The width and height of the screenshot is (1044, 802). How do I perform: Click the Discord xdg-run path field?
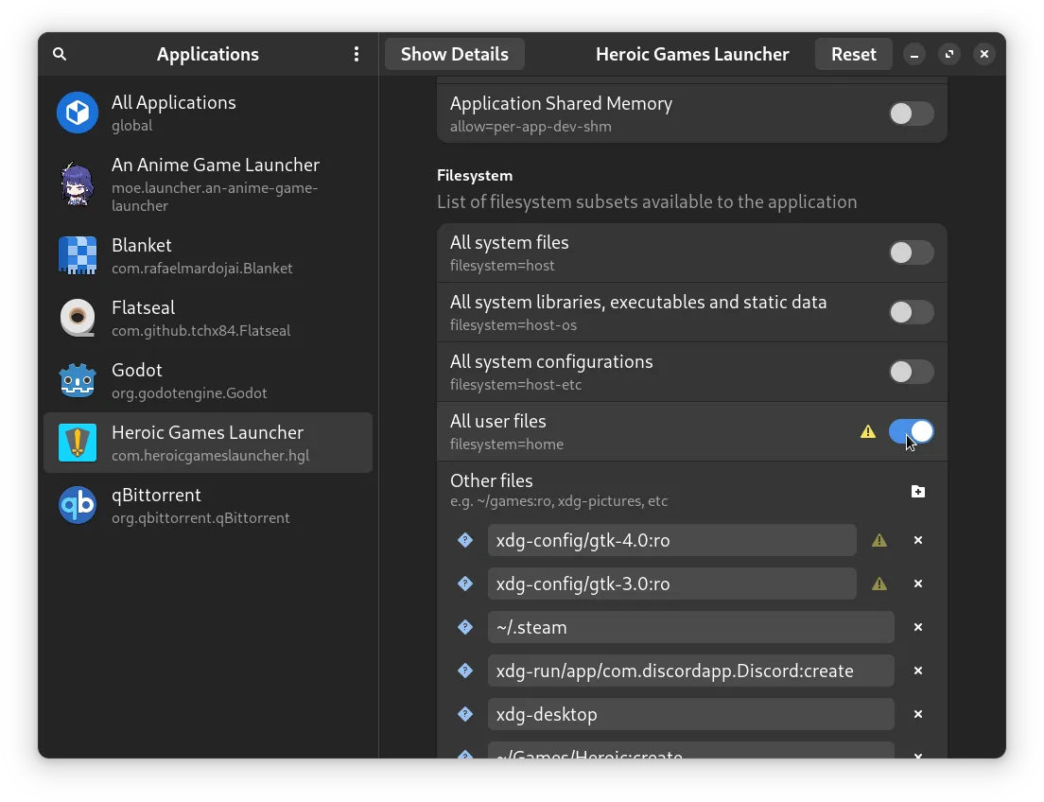coord(690,671)
